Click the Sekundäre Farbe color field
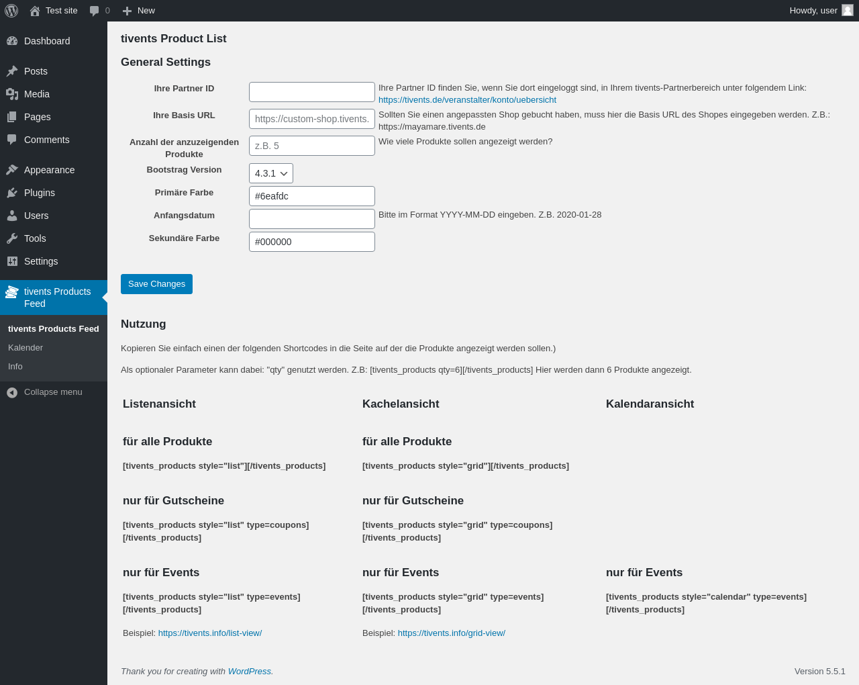The width and height of the screenshot is (859, 685). click(312, 242)
